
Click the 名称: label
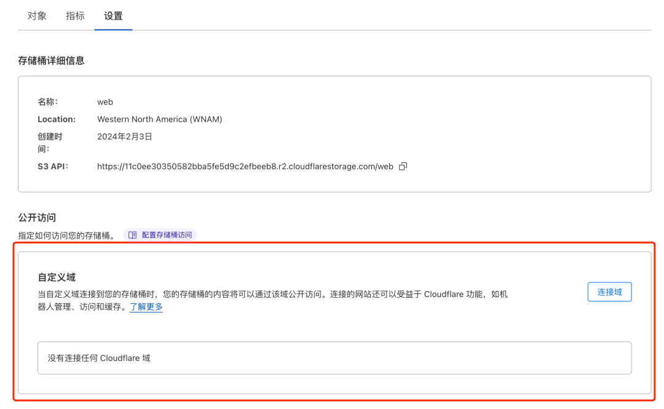pyautogui.click(x=47, y=101)
